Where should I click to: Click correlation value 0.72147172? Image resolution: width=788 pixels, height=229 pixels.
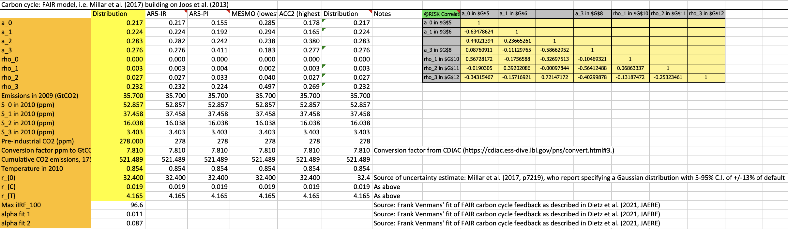coord(554,77)
